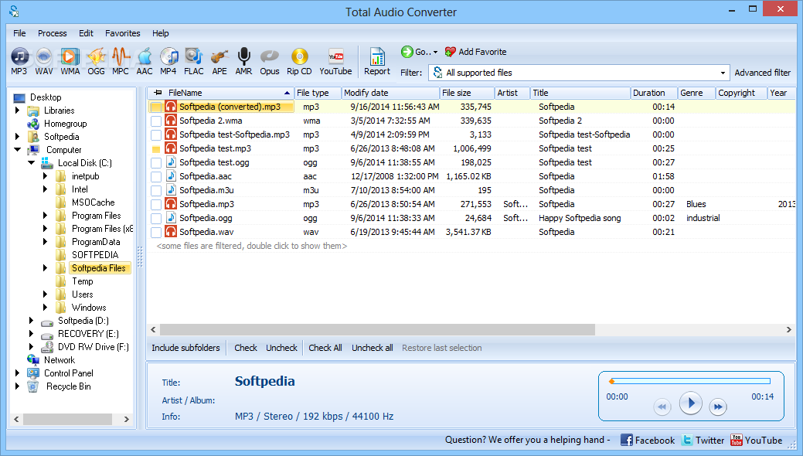
Task: Tick the checkbox next to Softpedia.aac
Action: click(x=156, y=177)
